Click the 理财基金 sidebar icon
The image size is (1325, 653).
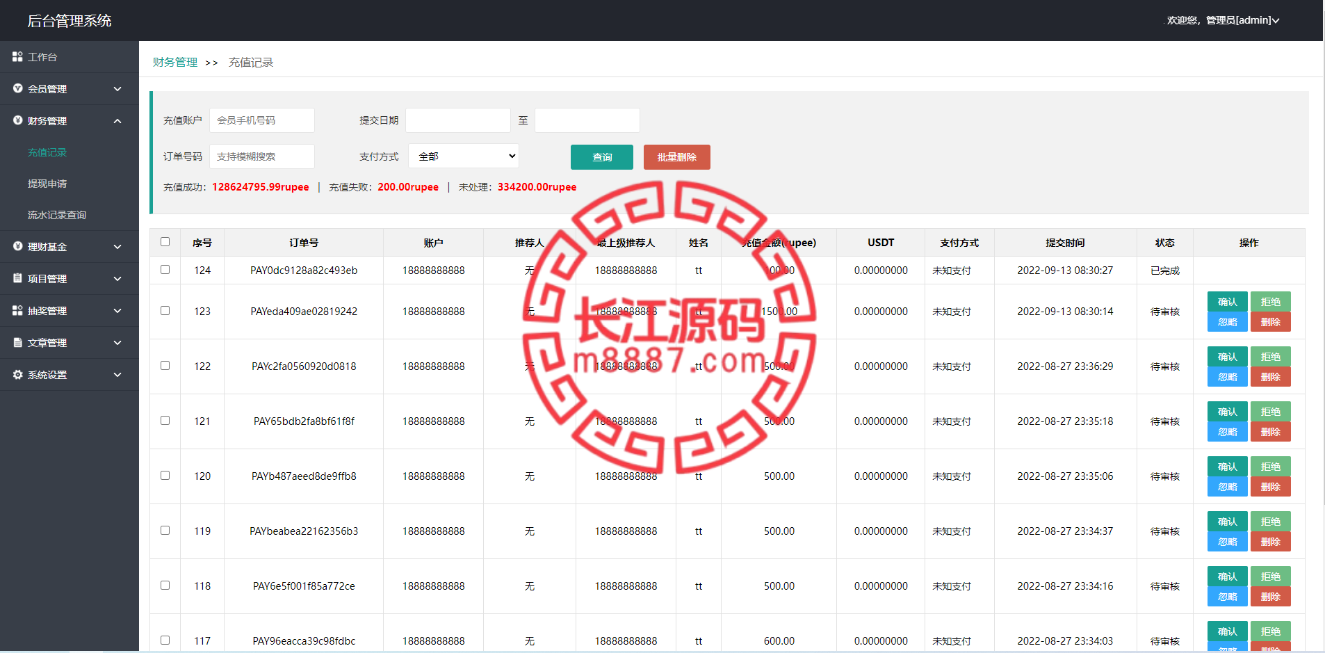pos(17,246)
